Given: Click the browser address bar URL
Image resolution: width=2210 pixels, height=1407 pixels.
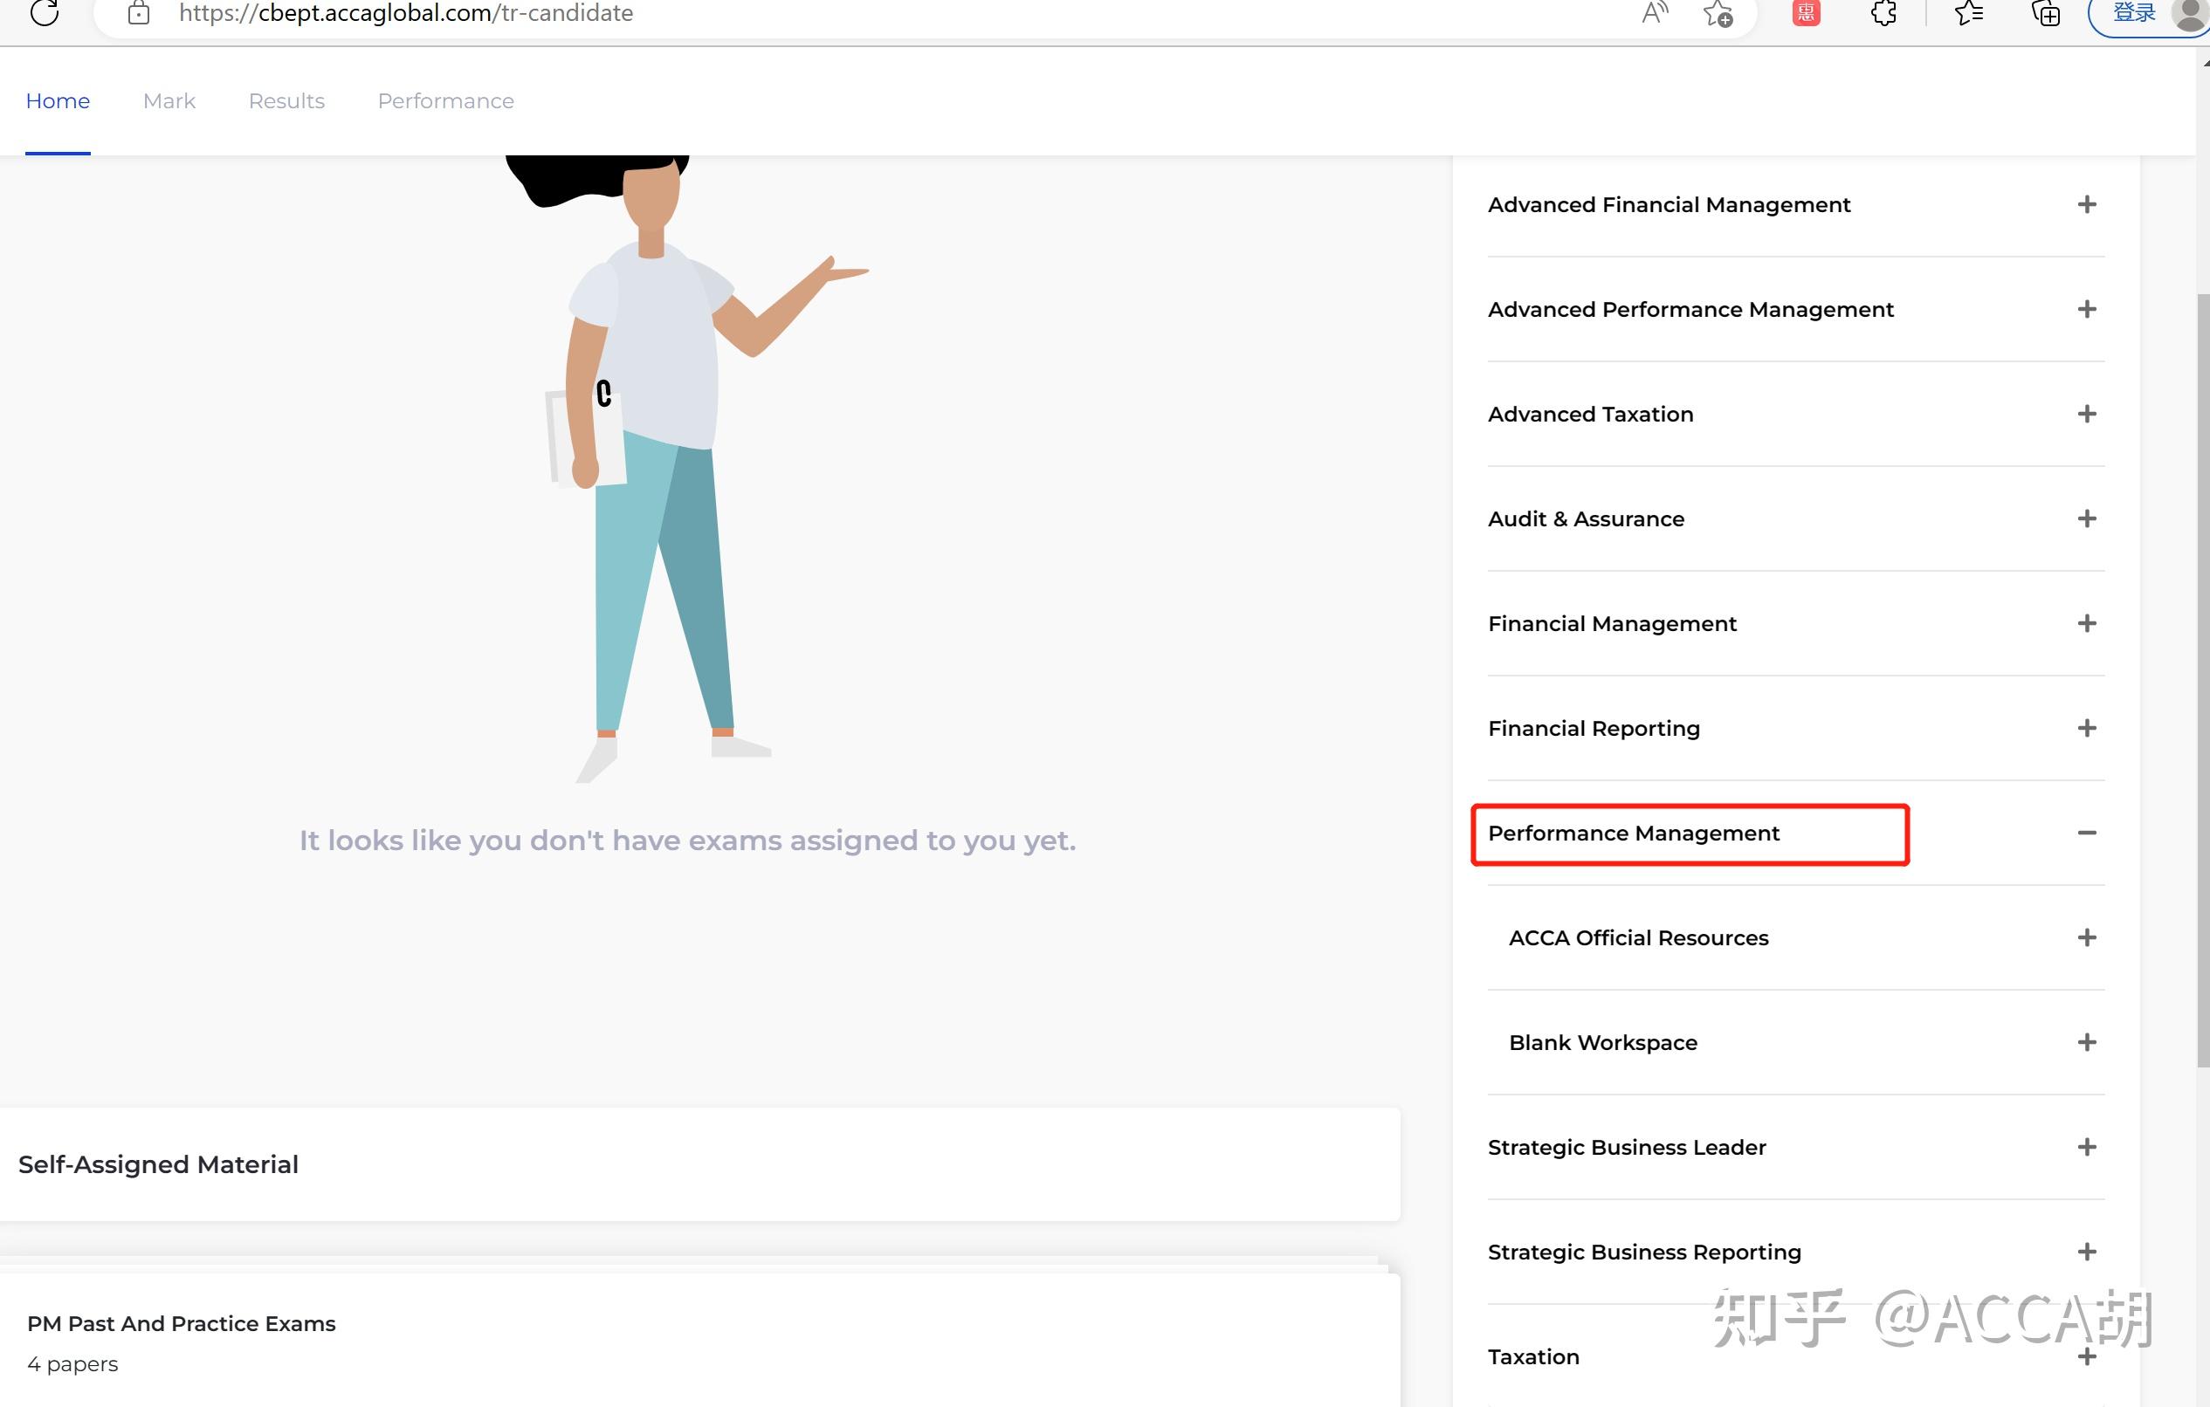Looking at the screenshot, I should click(406, 13).
